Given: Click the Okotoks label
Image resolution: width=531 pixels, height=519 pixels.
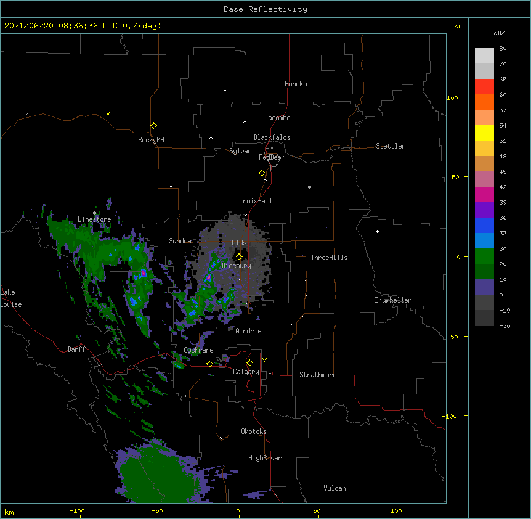Looking at the screenshot, I should (254, 431).
